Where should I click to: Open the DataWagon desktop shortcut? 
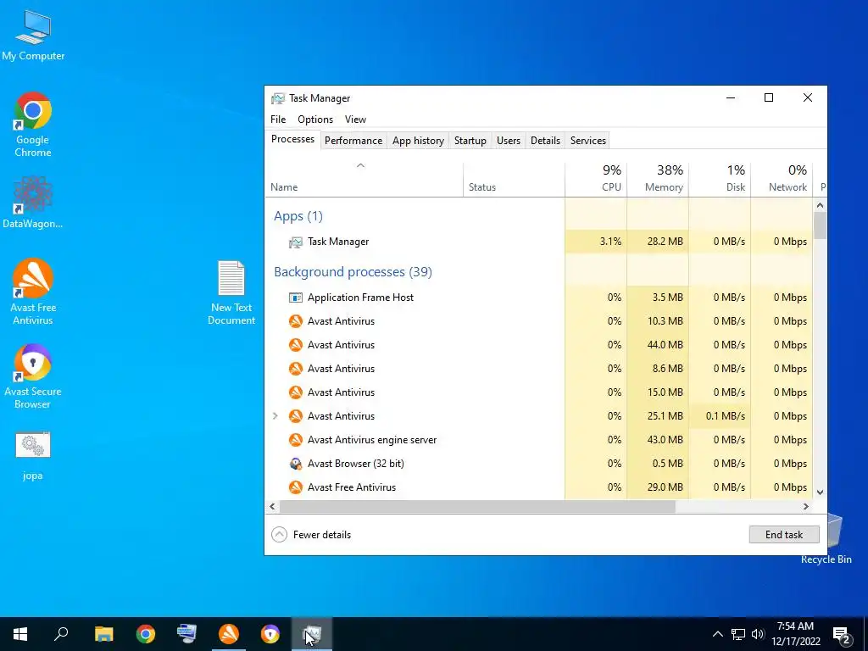[x=33, y=202]
